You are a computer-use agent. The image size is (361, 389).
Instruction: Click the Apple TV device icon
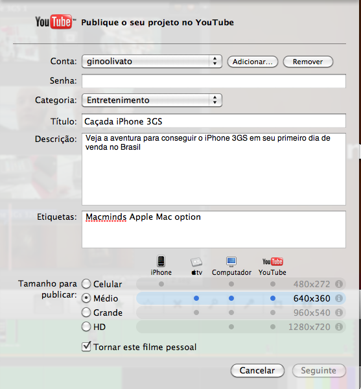[196, 262]
